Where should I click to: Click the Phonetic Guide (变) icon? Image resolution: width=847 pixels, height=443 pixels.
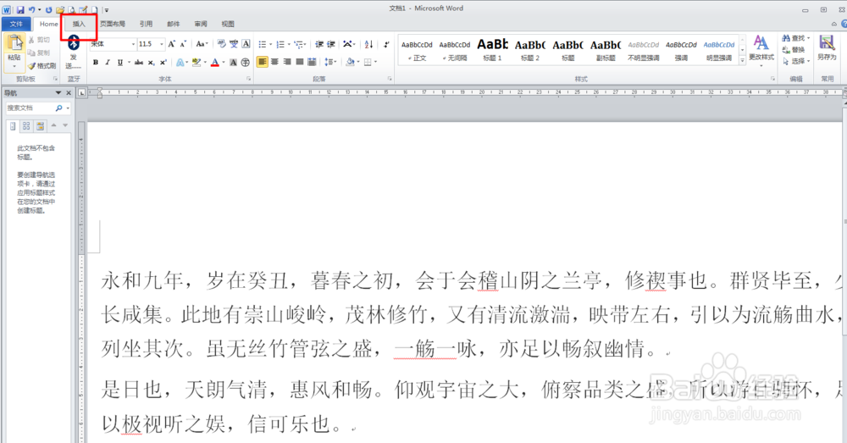(234, 44)
